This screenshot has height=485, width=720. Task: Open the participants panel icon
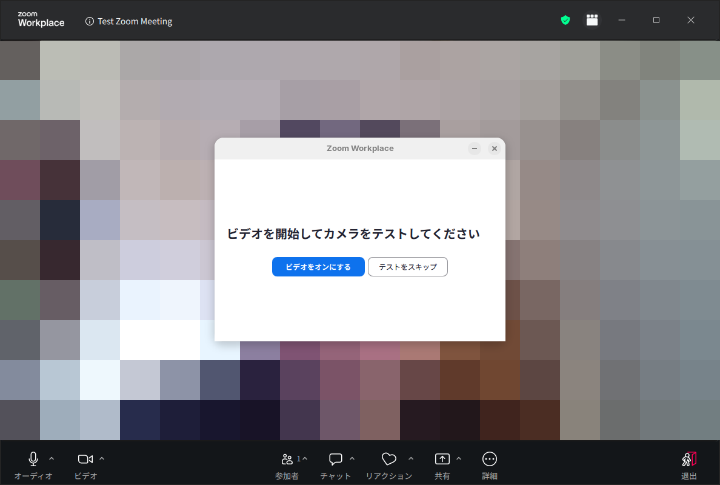[x=287, y=459]
